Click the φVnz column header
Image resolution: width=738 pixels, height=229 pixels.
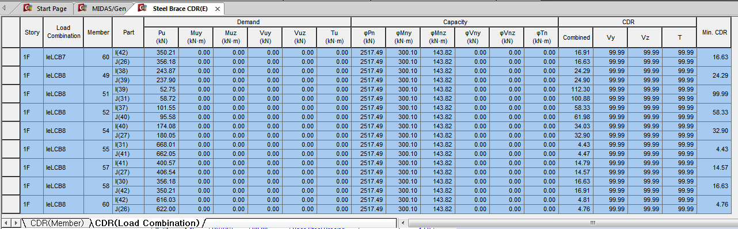(x=507, y=37)
